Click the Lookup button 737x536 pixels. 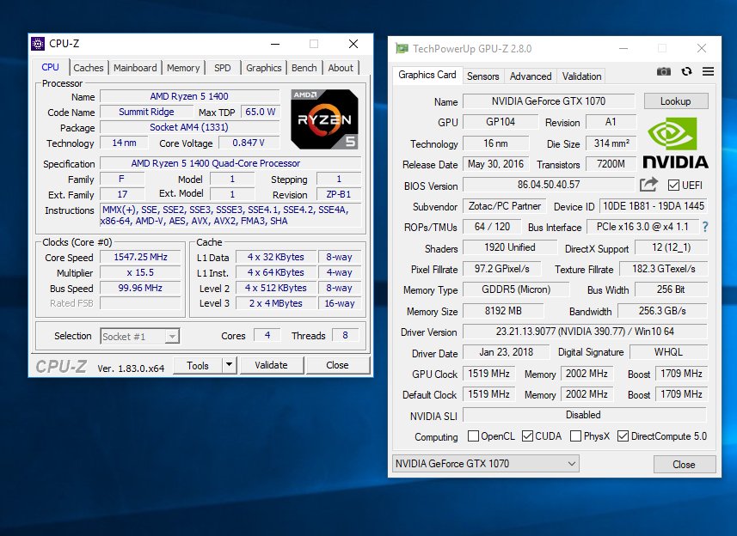tap(675, 101)
